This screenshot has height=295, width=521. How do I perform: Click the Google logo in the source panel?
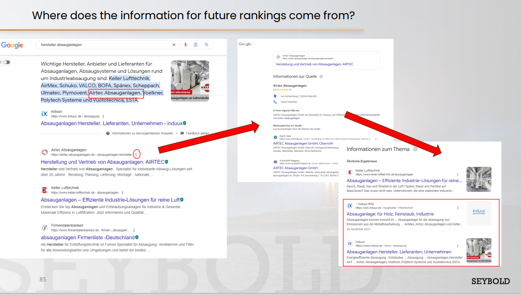pos(245,44)
